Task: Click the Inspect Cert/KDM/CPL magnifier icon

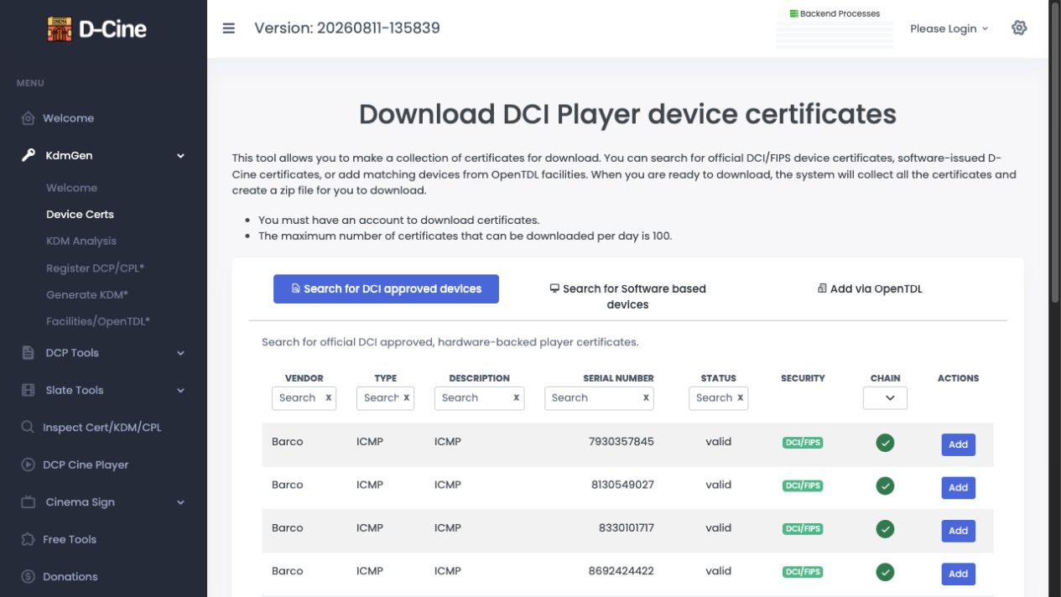Action: click(28, 427)
